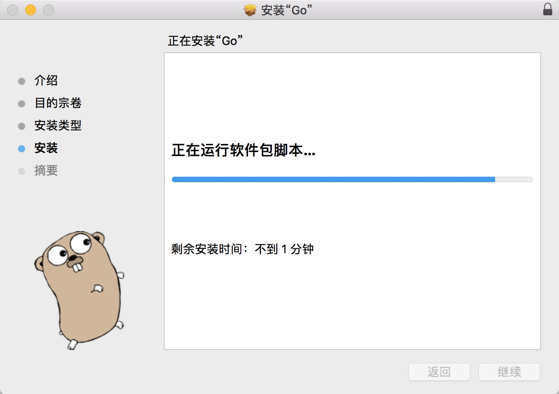Select the 目的宗卷 step in sidebar
559x394 pixels.
(58, 103)
